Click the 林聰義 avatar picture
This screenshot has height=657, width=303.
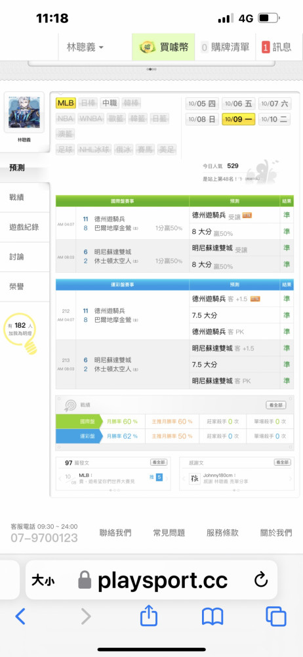pos(24,112)
